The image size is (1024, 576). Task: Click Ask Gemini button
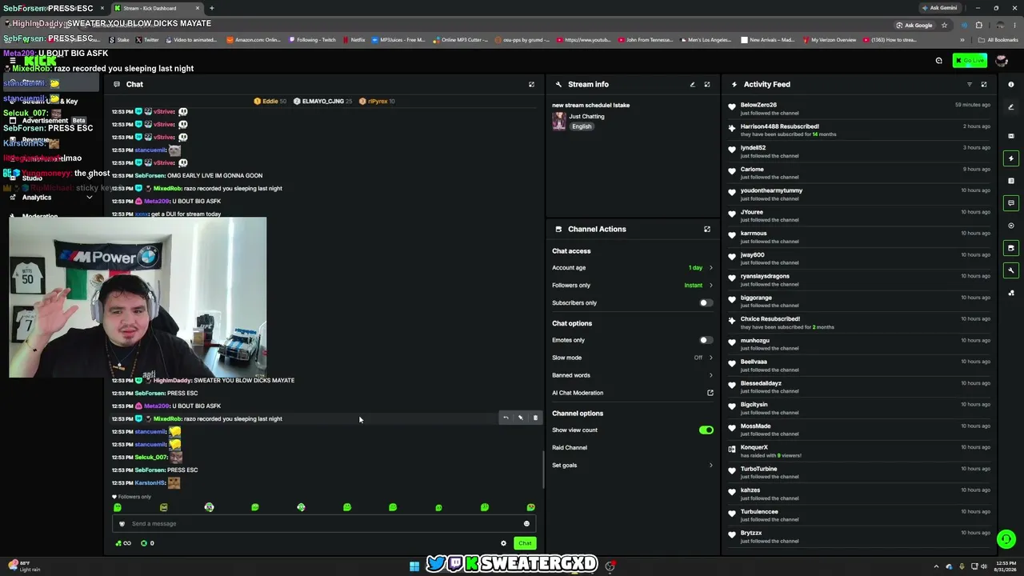[940, 8]
